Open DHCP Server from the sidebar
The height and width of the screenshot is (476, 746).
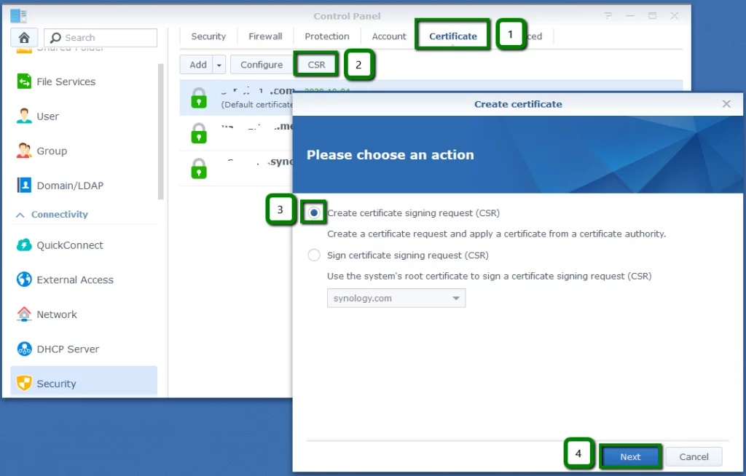point(24,349)
